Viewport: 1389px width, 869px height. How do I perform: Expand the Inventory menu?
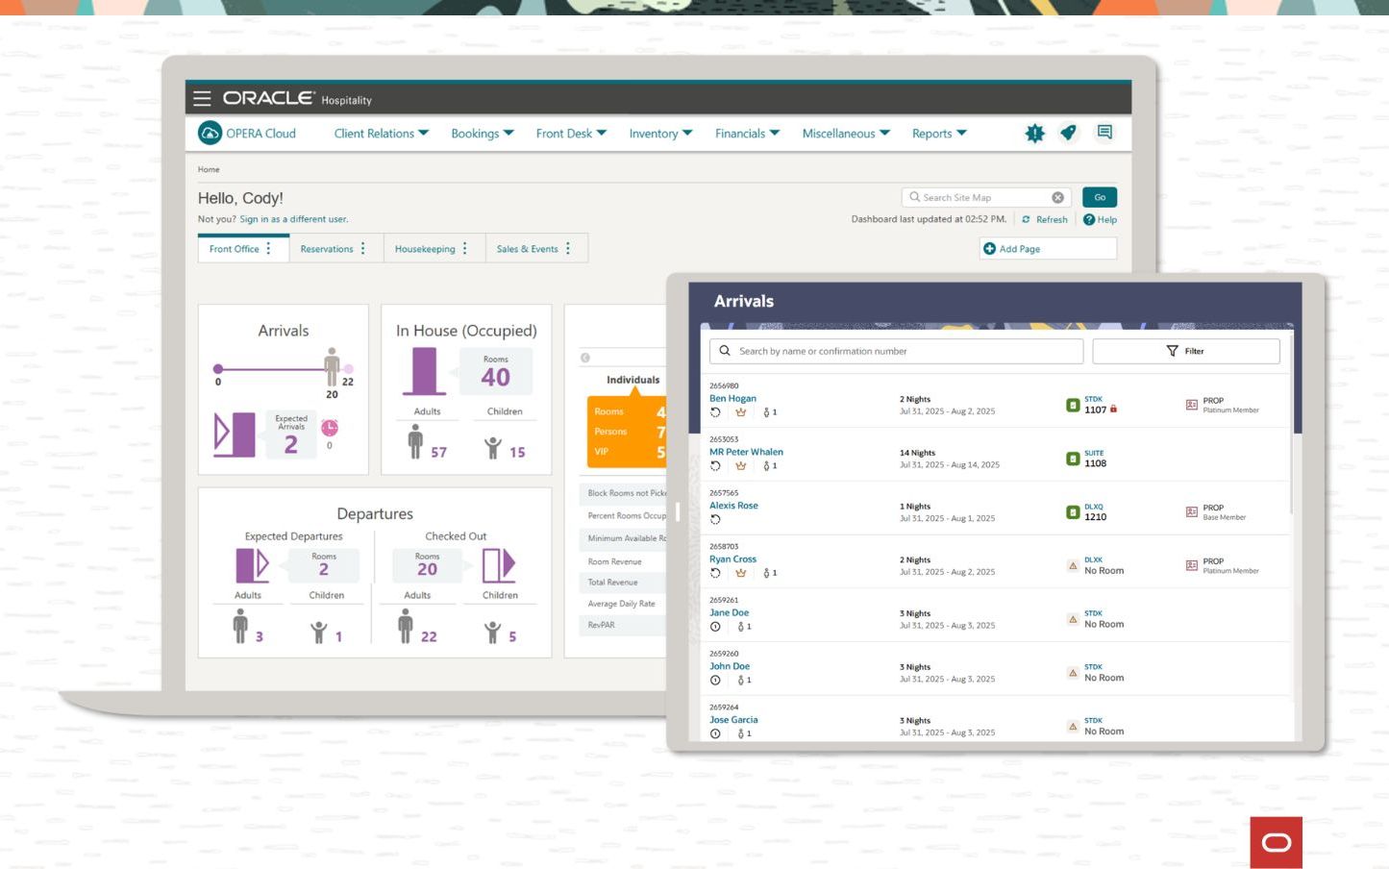click(660, 134)
